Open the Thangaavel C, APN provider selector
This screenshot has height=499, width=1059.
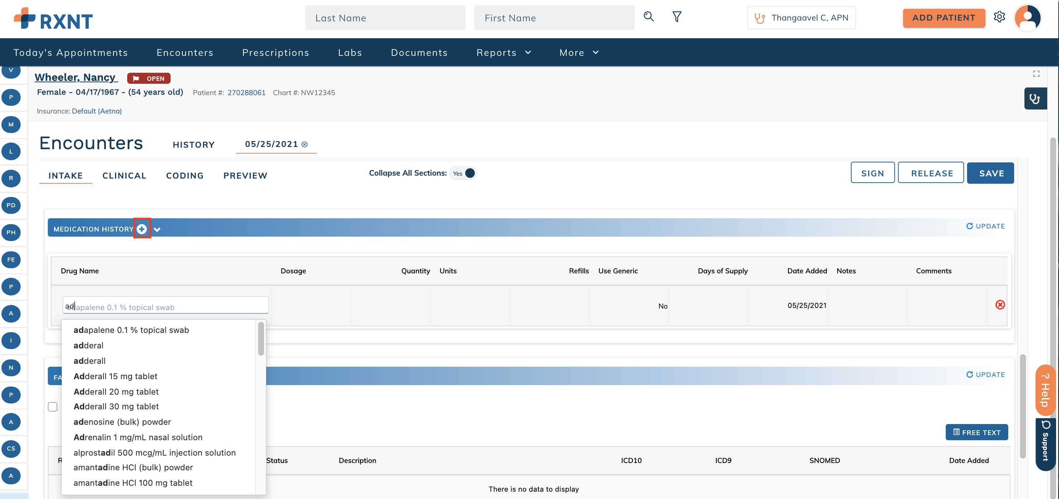801,18
